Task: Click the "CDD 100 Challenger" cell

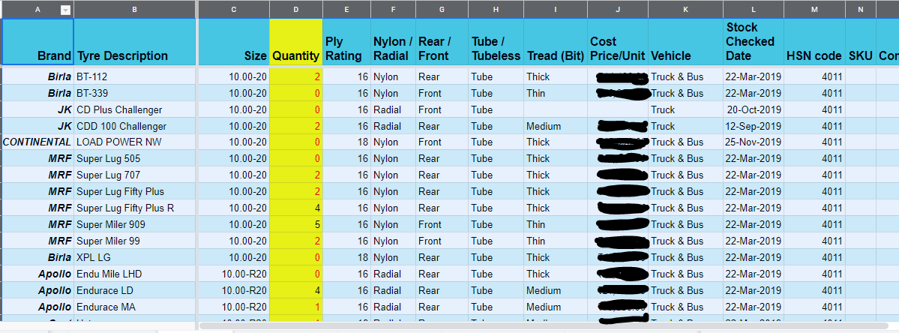Action: pyautogui.click(x=134, y=126)
